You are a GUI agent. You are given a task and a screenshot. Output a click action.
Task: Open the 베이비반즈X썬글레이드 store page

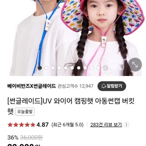coord(32,86)
